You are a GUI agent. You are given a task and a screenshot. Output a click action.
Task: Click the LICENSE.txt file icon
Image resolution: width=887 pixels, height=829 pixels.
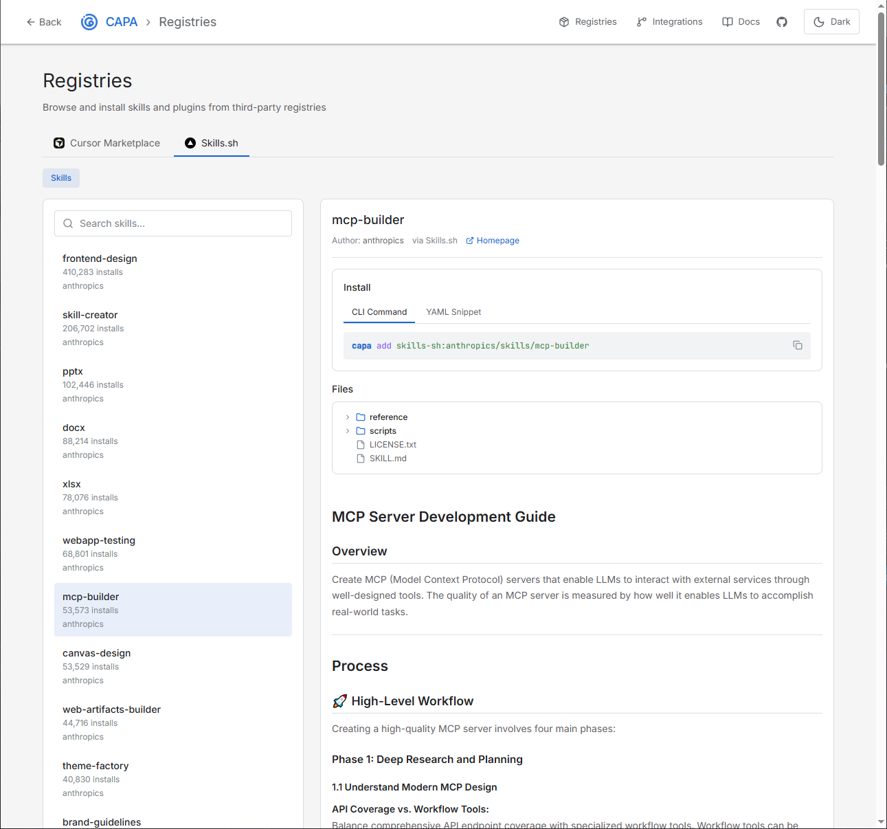click(x=361, y=445)
